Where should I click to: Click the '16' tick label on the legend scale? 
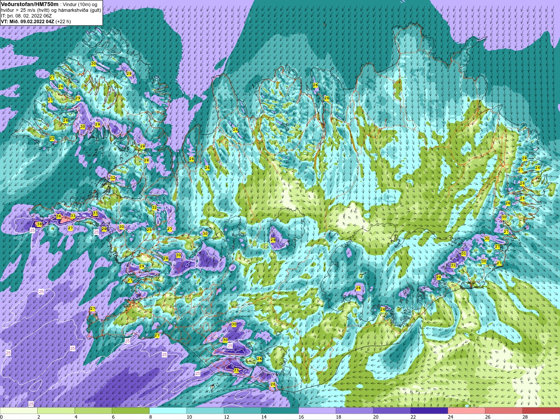pos(301,417)
